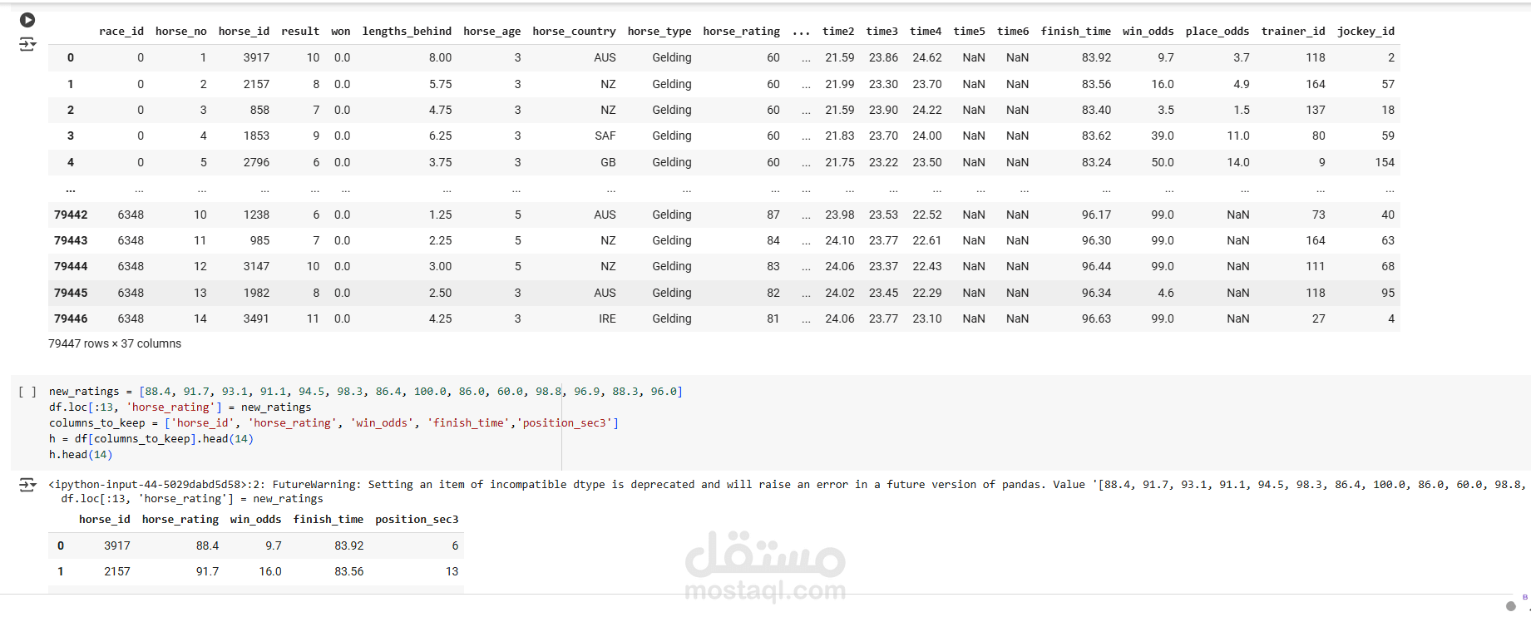This screenshot has height=617, width=1531.
Task: Click the horse_id value 1853
Action: point(256,136)
